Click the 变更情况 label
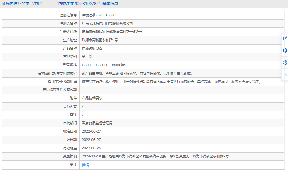The width and height of the screenshot is (288, 172). point(70,156)
